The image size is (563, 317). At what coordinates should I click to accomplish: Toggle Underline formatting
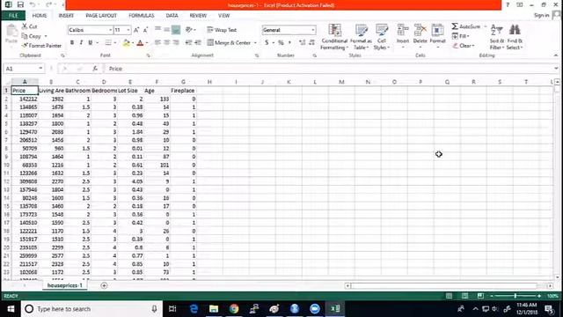(x=91, y=42)
